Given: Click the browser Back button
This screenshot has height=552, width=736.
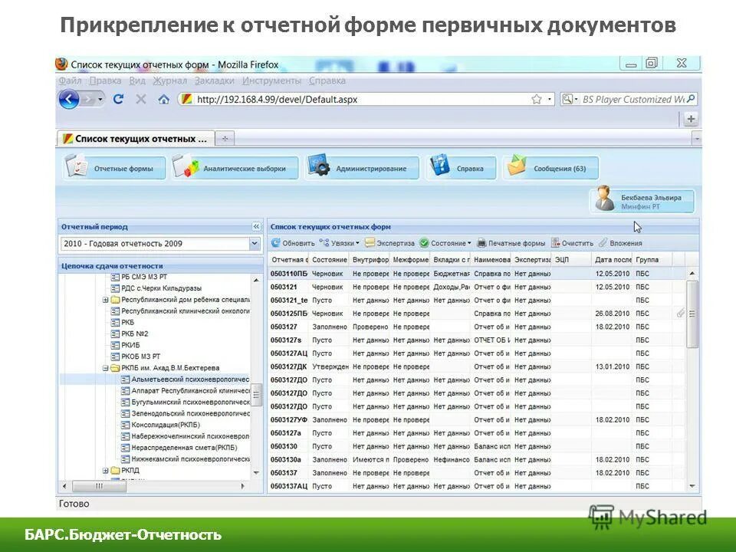Looking at the screenshot, I should [x=67, y=99].
